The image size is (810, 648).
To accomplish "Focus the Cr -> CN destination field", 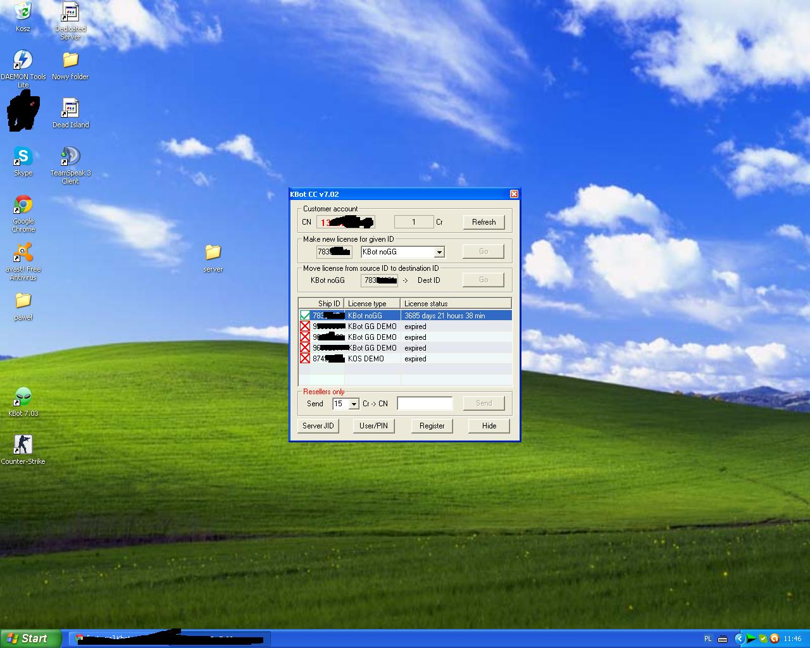I will (425, 404).
